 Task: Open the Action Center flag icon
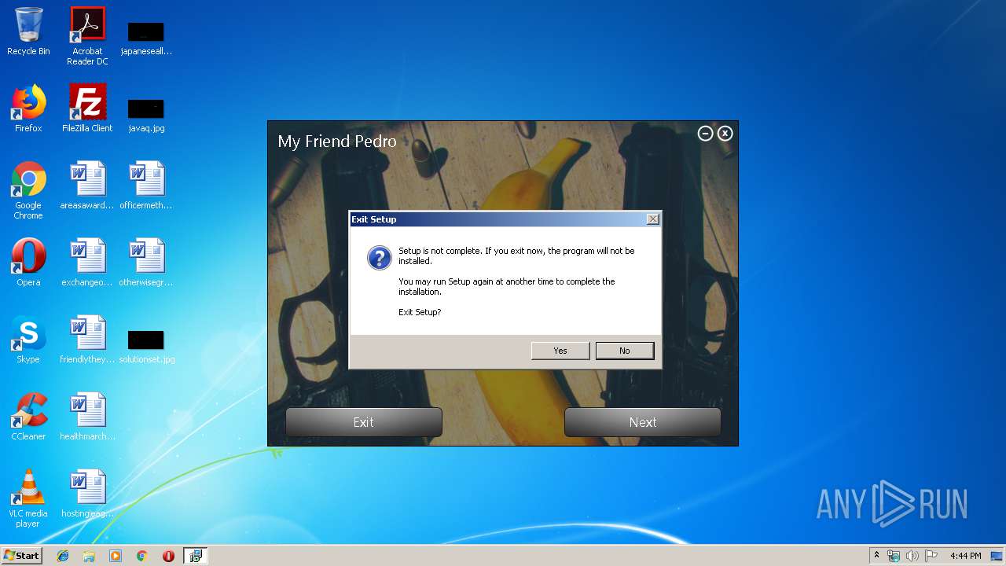click(931, 556)
